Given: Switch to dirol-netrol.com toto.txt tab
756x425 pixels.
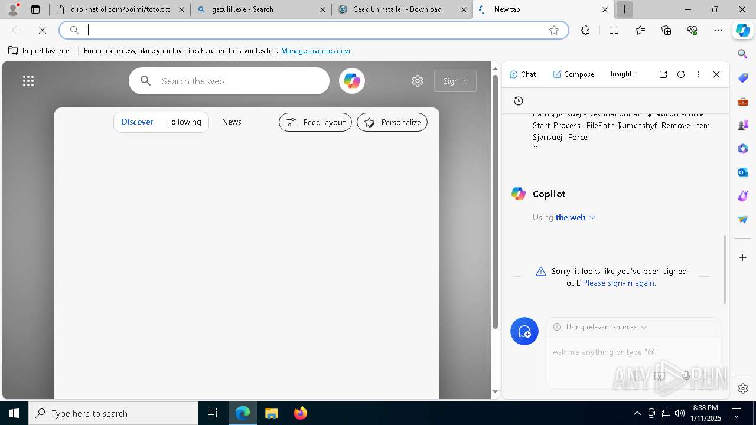Looking at the screenshot, I should pos(120,9).
